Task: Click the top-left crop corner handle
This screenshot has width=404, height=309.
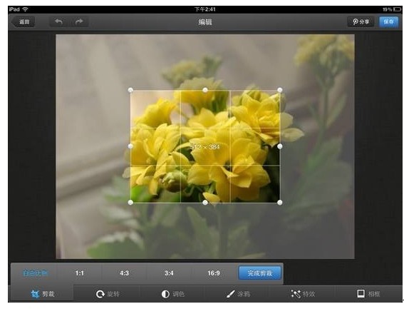Action: (130, 90)
